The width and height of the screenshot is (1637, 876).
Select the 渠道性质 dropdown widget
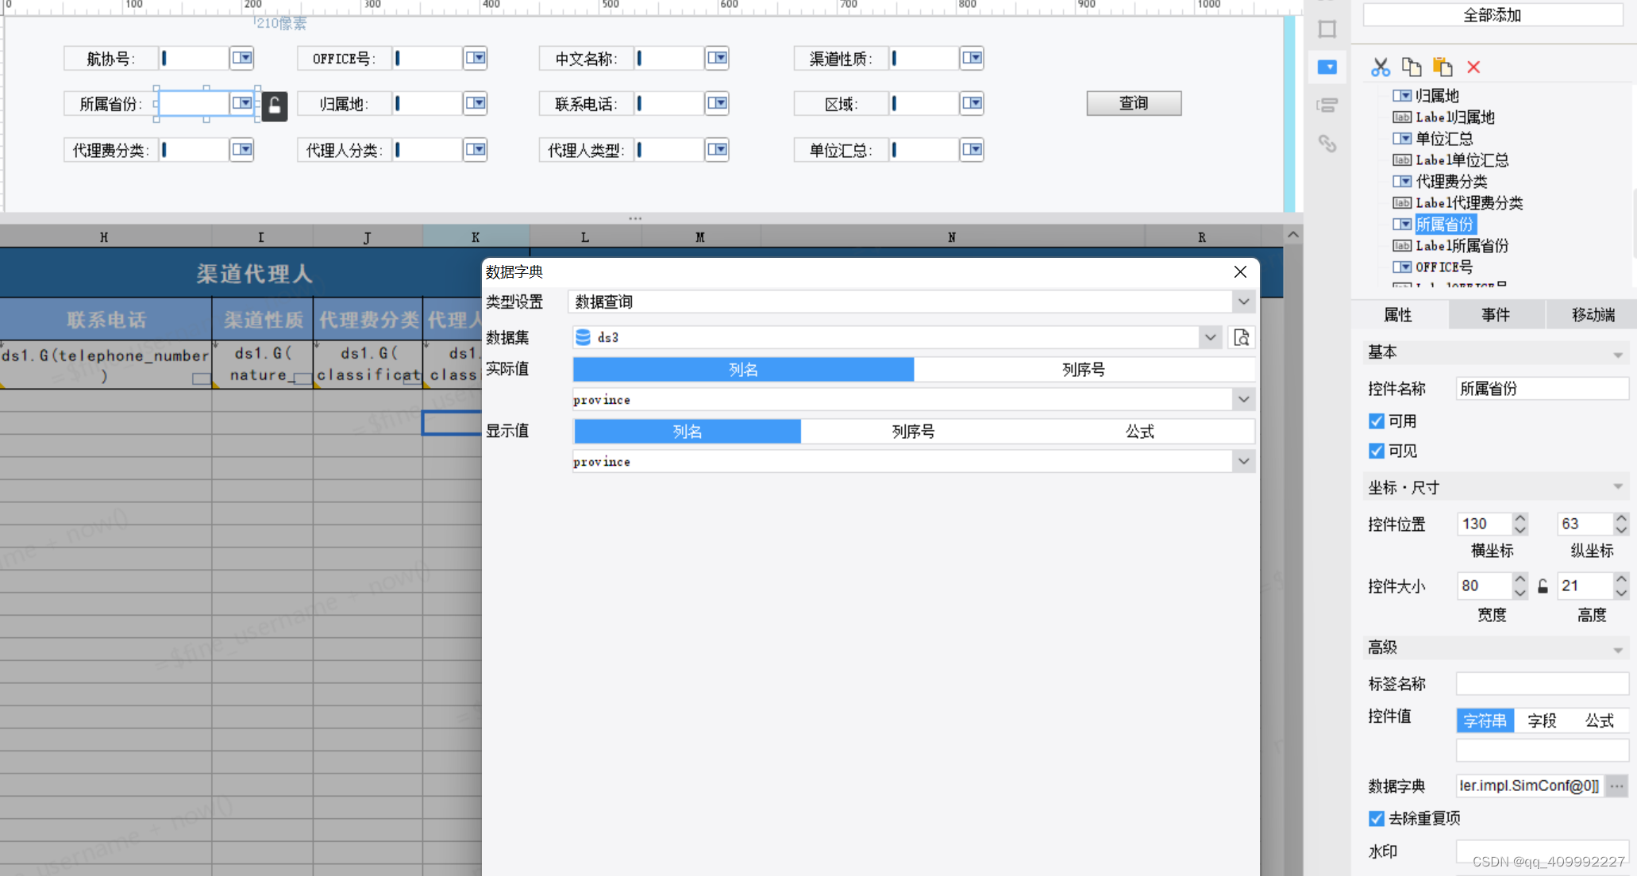coord(937,58)
